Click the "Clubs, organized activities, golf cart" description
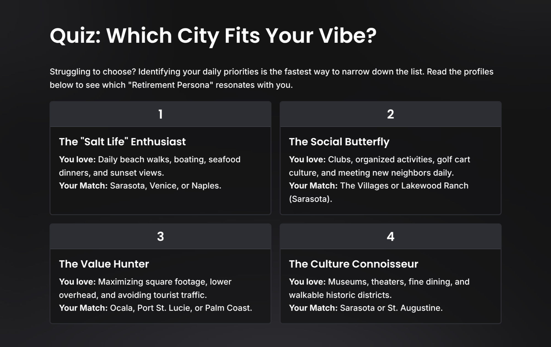Image resolution: width=551 pixels, height=347 pixels. point(399,160)
